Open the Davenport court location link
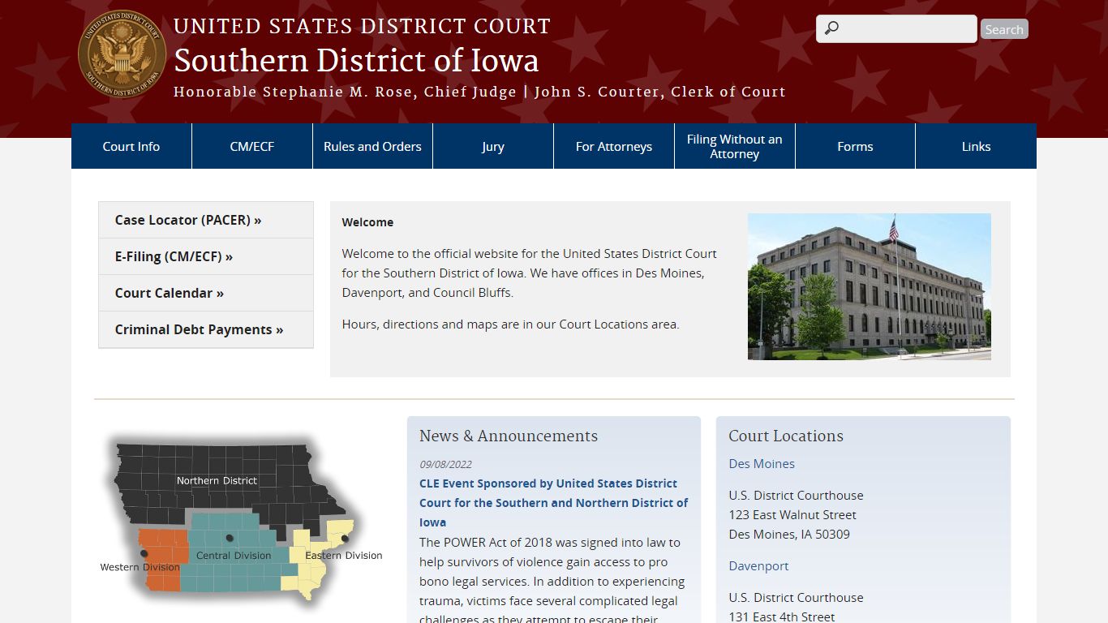Screen dimensions: 1108x623 coord(758,566)
